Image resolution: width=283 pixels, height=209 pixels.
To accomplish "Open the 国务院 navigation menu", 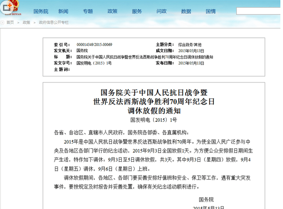I will pos(41,11).
